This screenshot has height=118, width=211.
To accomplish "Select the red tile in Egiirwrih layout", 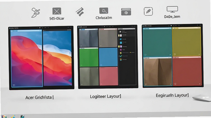I will pyautogui.click(x=187, y=71).
